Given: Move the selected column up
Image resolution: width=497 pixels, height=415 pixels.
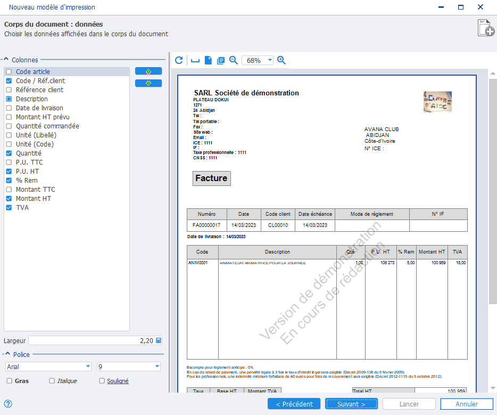Looking at the screenshot, I should pyautogui.click(x=148, y=71).
